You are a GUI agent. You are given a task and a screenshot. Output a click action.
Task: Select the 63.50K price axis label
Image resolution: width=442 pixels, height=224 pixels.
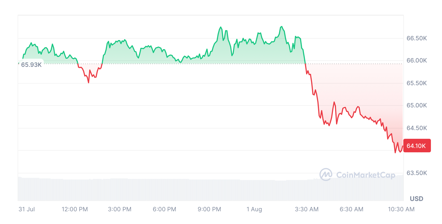click(x=417, y=173)
